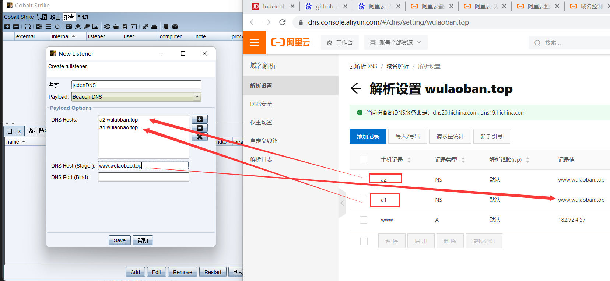Click the downloads arrow toolbar icon
Image resolution: width=610 pixels, height=281 pixels.
coord(78,27)
